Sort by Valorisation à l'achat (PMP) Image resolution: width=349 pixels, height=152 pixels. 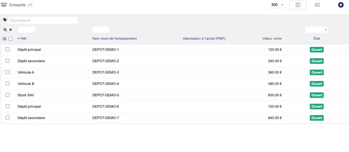204,38
